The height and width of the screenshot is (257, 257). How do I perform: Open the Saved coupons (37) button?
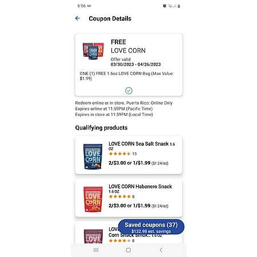151,227
